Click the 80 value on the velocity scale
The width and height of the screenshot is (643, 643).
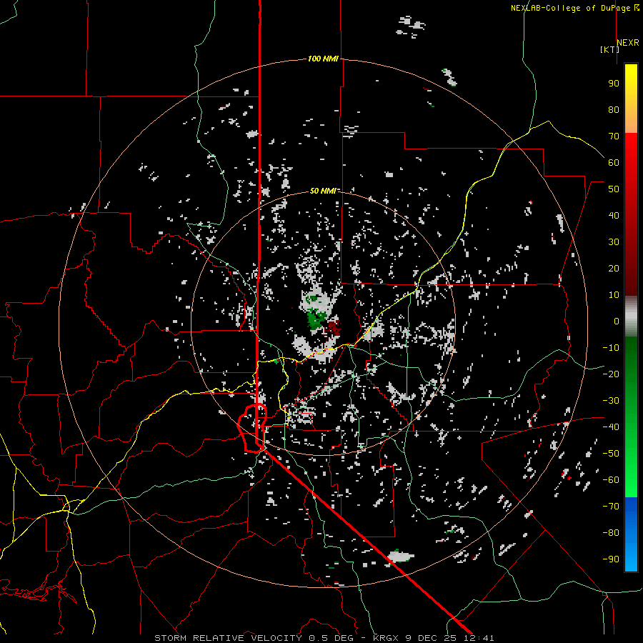[614, 109]
